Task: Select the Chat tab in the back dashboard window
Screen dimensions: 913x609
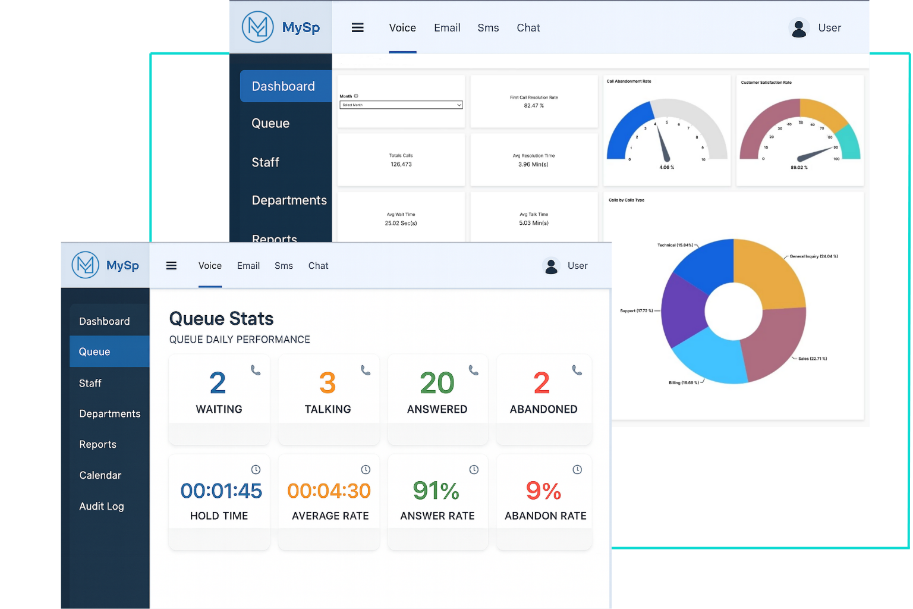Action: point(528,28)
